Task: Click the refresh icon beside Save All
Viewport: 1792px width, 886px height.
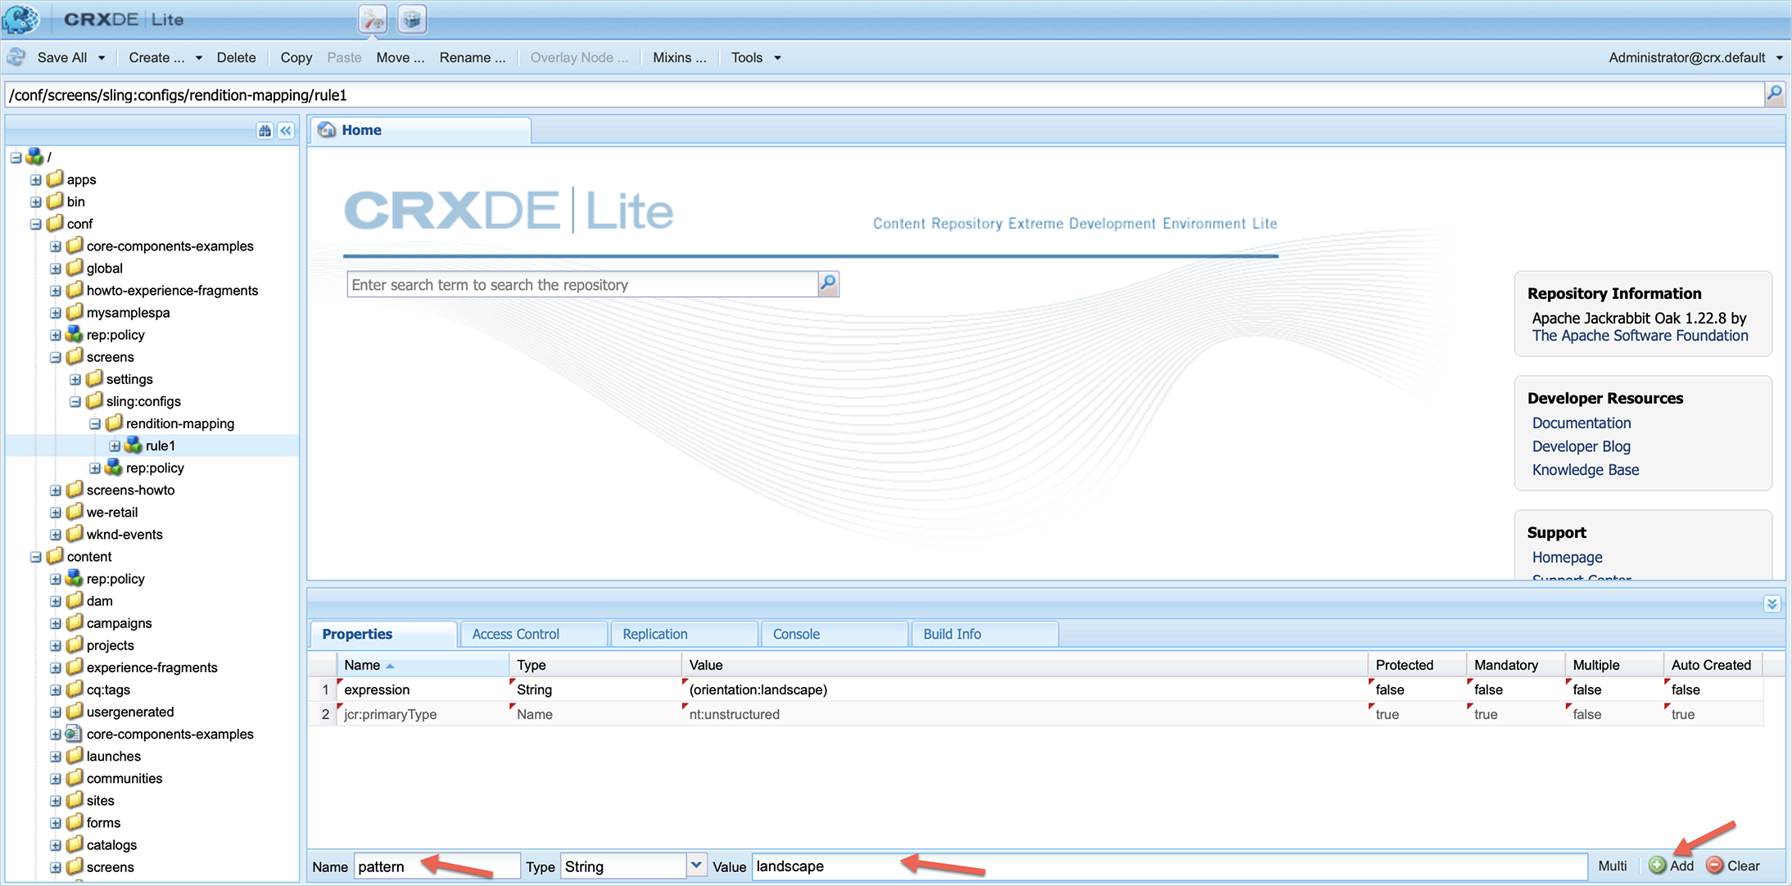Action: [16, 57]
